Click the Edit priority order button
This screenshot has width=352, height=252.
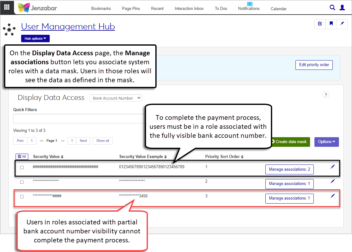[x=314, y=65]
